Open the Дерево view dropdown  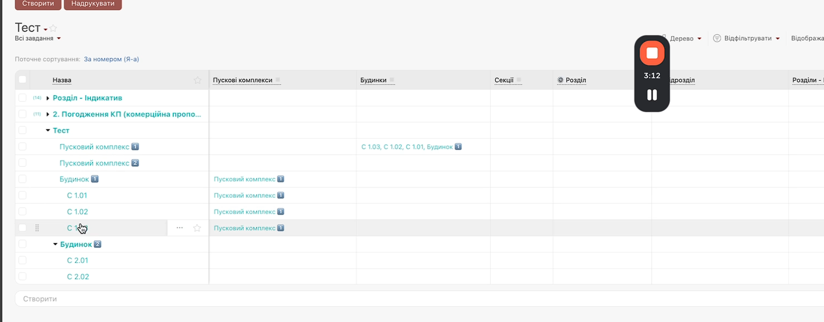coord(685,39)
